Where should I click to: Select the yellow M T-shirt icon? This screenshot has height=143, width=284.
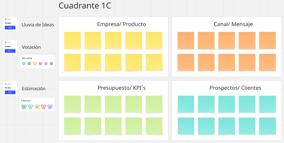pyautogui.click(x=37, y=107)
